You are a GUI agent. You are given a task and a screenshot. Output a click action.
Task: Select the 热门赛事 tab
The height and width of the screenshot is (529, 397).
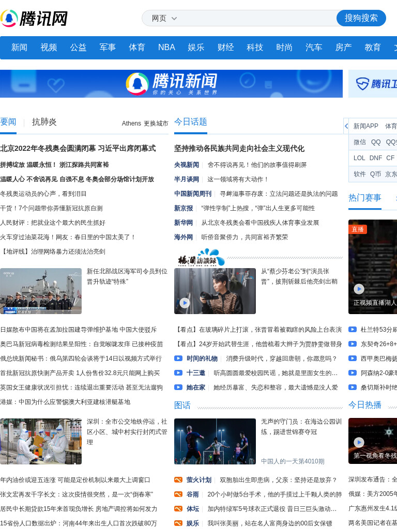pos(365,198)
